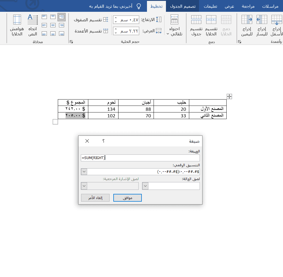Expand the number format (التنسيق الرقمي) dropdown
This screenshot has width=283, height=277.
(84, 172)
